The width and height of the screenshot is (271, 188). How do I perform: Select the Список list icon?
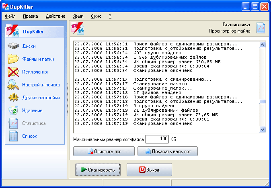coord(14,136)
